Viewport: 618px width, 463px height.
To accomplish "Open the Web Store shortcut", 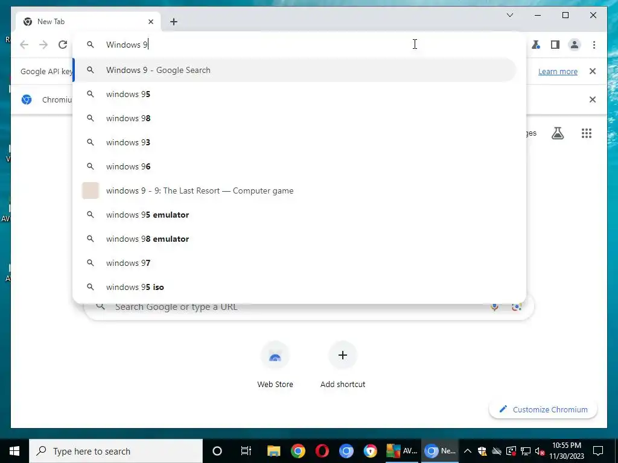I will 275,365.
